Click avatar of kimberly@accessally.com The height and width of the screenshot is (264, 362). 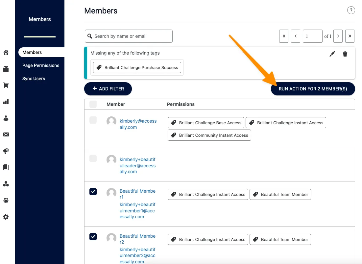(111, 121)
